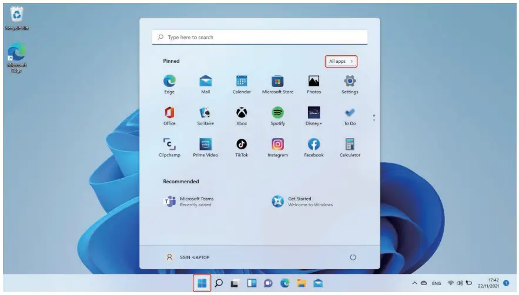
Task: Open the notification badge icon
Action: click(x=506, y=283)
